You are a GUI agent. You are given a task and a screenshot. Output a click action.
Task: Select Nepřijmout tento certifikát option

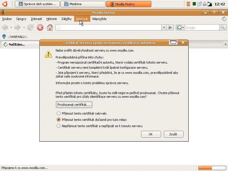pyautogui.click(x=58, y=126)
